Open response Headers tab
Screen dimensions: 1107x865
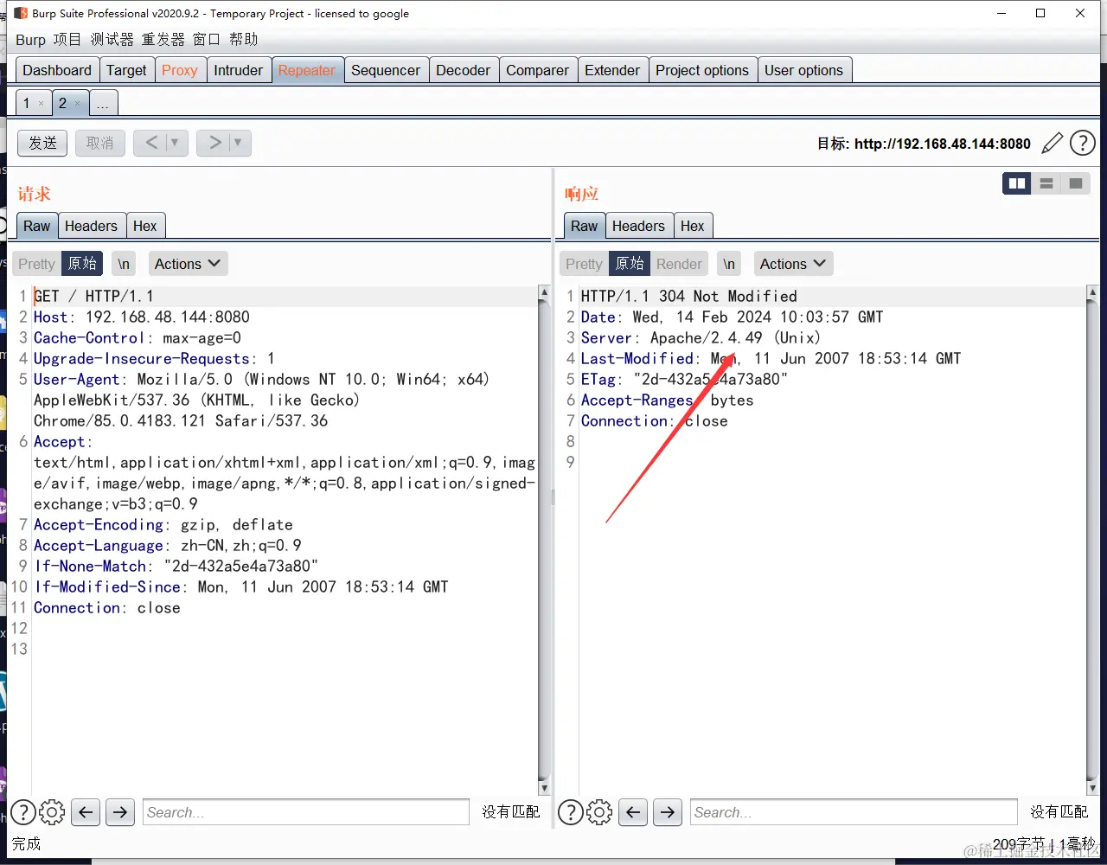tap(638, 226)
